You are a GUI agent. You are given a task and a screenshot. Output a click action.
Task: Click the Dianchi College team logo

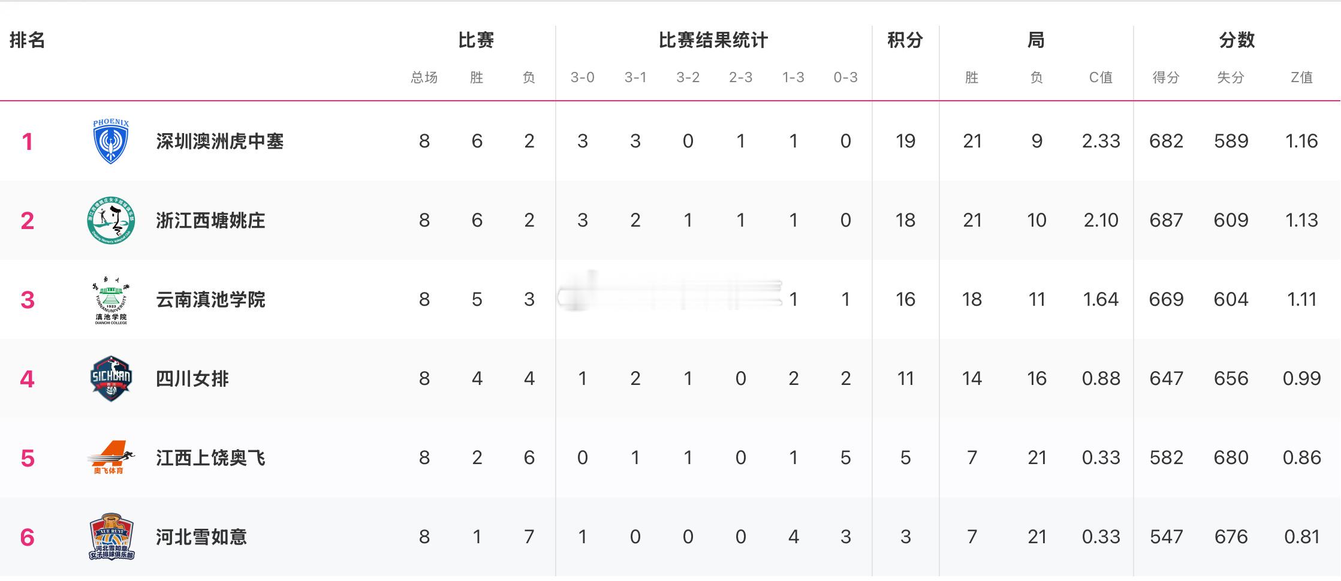pos(111,300)
